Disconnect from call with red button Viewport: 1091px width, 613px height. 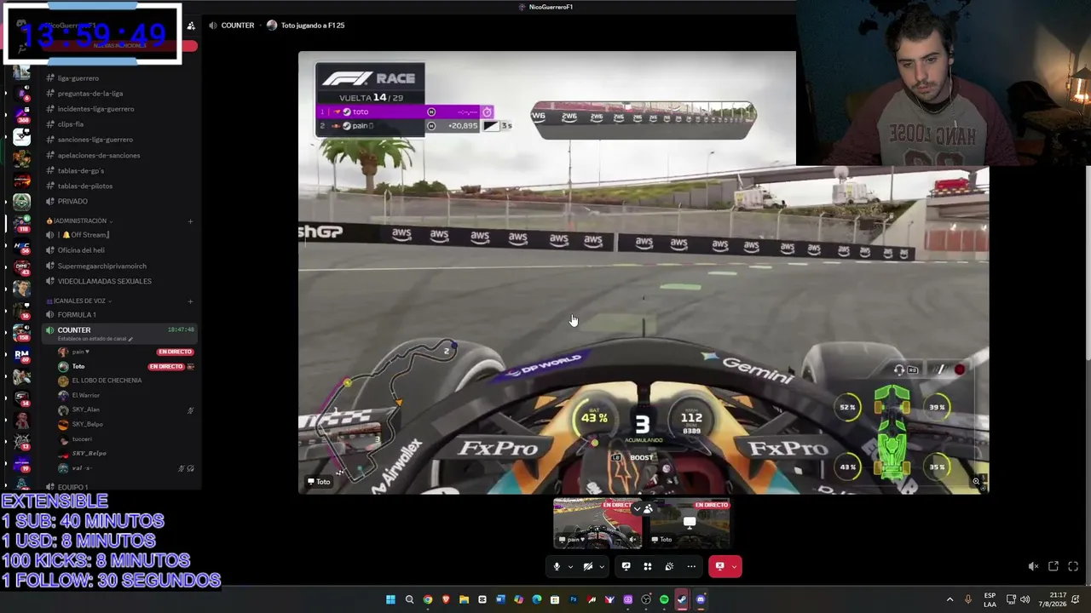[719, 566]
